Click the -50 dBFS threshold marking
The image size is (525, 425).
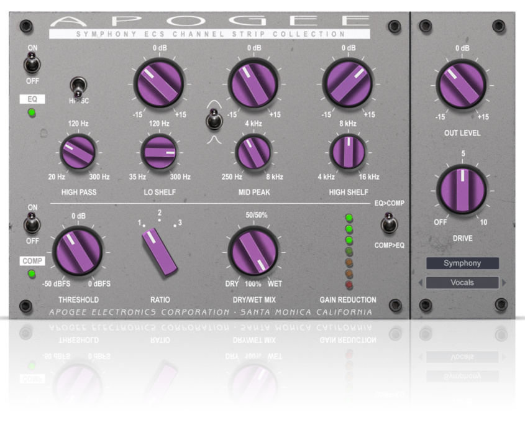point(57,284)
